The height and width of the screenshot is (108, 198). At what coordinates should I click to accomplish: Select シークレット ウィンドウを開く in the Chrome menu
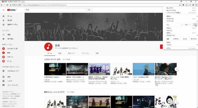pyautogui.click(x=180, y=13)
